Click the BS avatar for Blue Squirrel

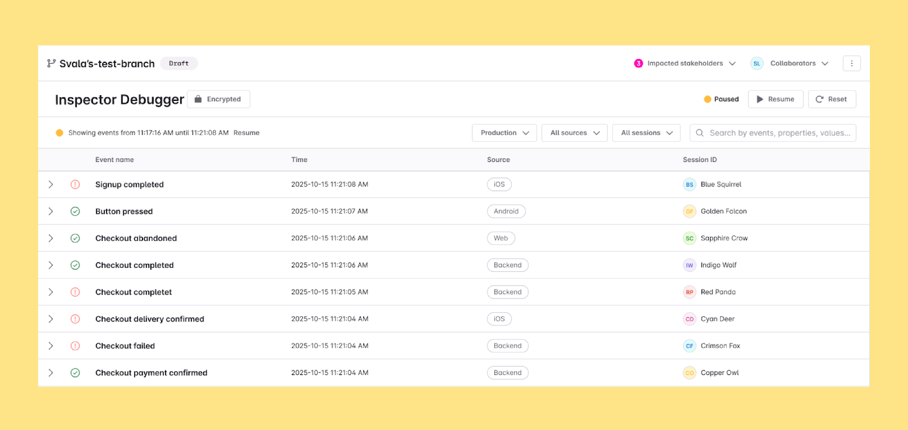[690, 185]
